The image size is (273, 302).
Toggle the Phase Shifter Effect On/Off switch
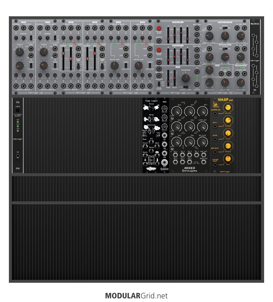(225, 28)
